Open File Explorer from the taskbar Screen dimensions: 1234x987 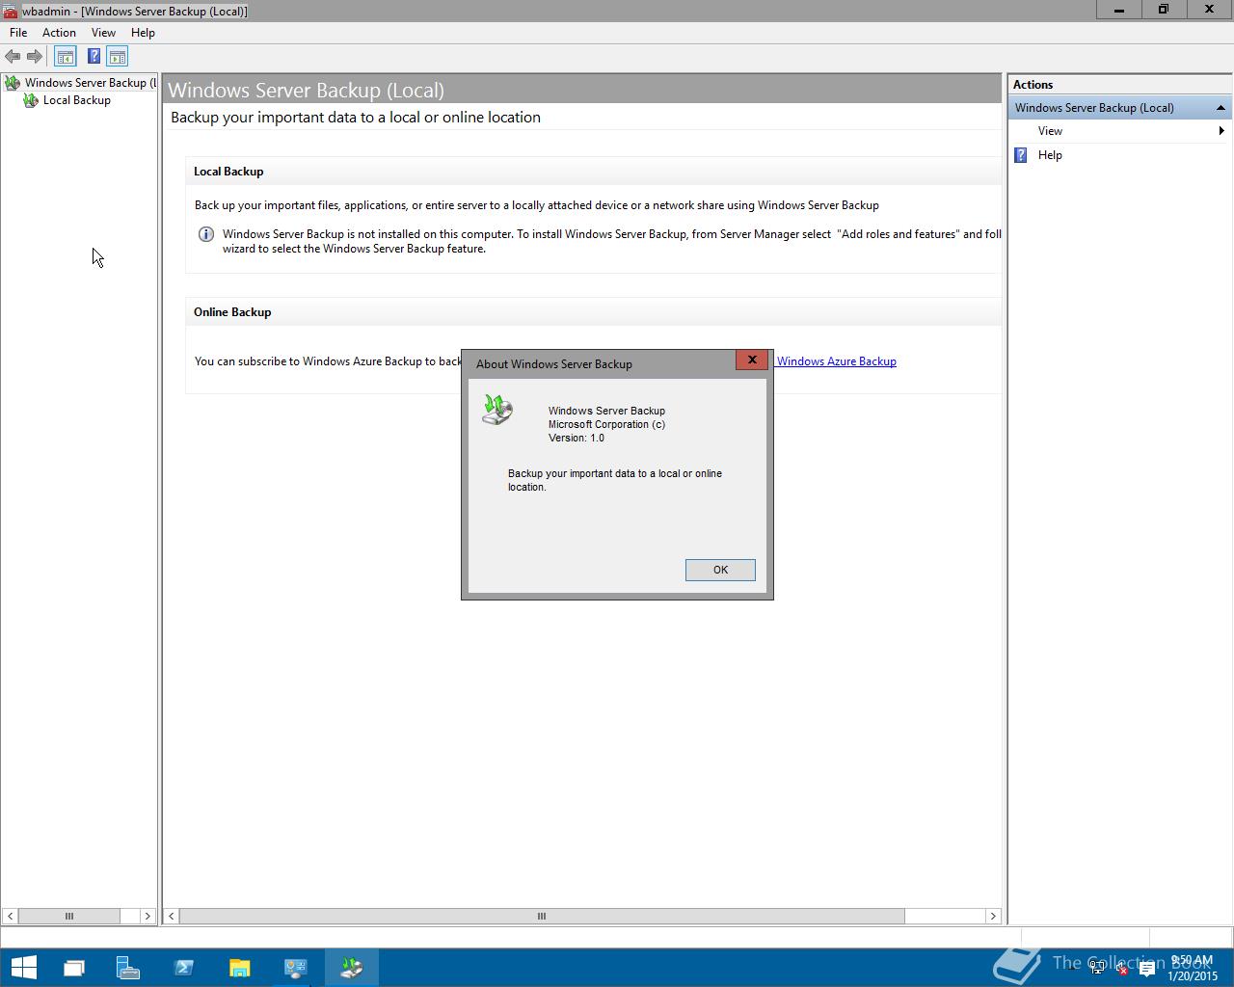point(239,968)
